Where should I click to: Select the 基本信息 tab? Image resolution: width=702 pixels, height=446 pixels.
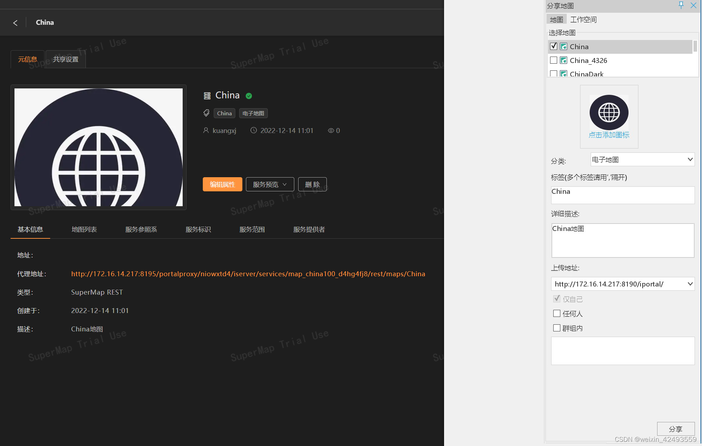pyautogui.click(x=30, y=230)
